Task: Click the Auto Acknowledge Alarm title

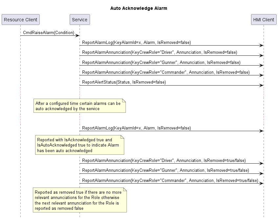Action: coord(139,8)
